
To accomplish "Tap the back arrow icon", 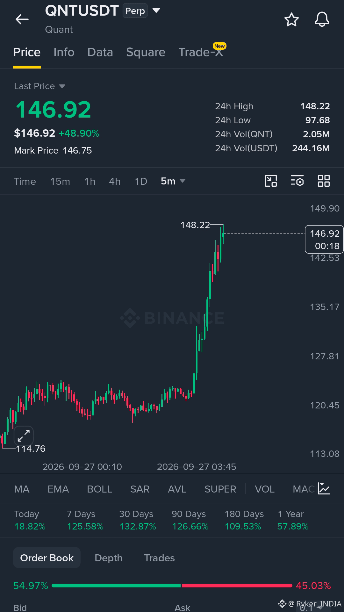I will [x=22, y=19].
